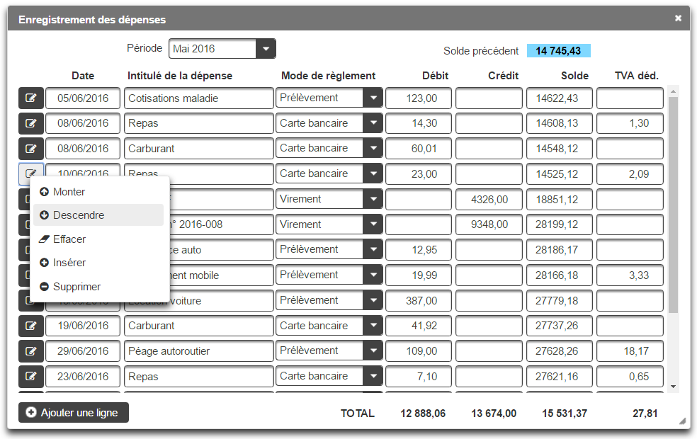Screen dimensions: 697x439
Task: Click the total TVA value 27,81
Action: [x=645, y=414]
